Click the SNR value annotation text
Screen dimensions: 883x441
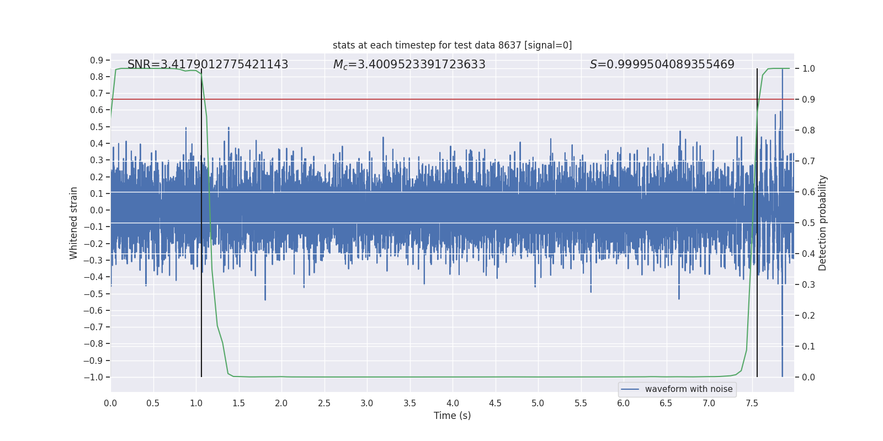pyautogui.click(x=208, y=64)
